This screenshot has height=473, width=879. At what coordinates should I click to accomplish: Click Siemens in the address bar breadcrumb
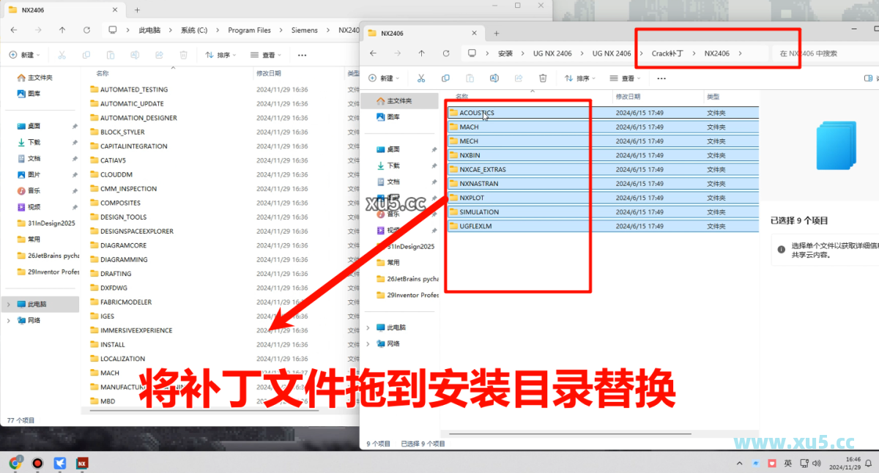click(305, 30)
